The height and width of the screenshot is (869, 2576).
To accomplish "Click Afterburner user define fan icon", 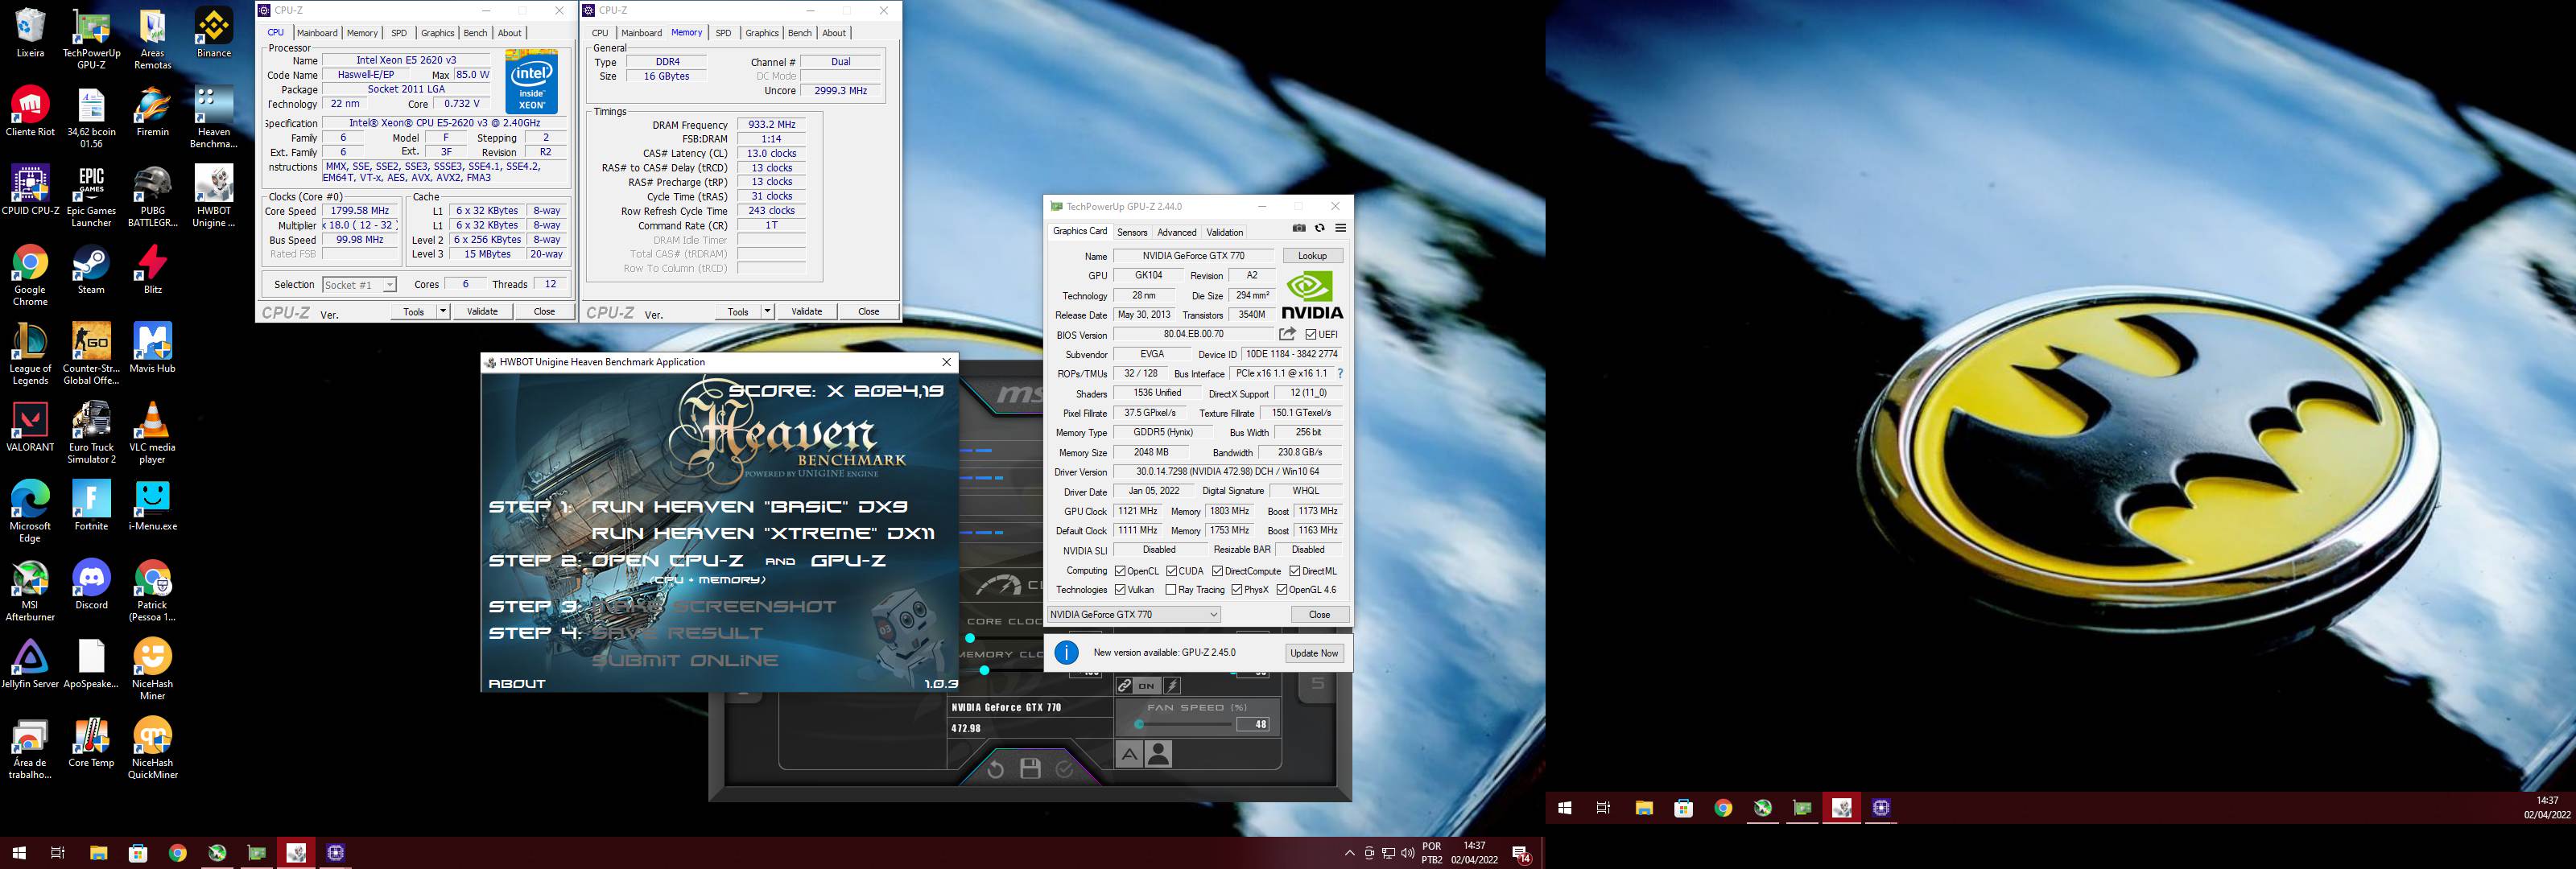I will pyautogui.click(x=1158, y=754).
